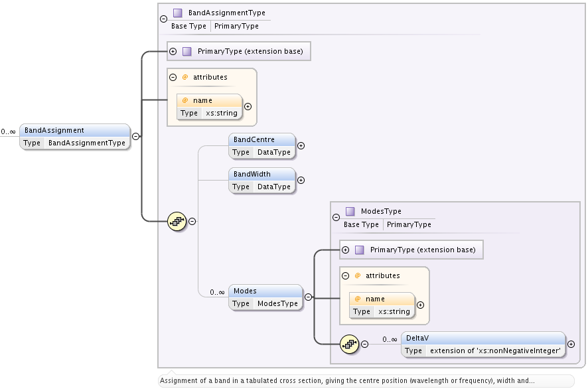Screen dimensions: 588x391
Task: Click the @ icon beside ModesType attributes
Action: tap(357, 275)
